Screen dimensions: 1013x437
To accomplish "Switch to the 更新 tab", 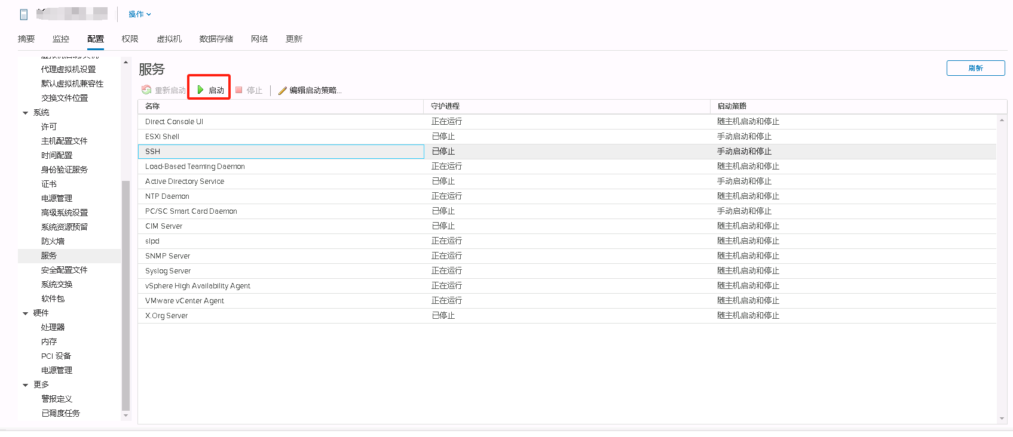I will pyautogui.click(x=294, y=39).
